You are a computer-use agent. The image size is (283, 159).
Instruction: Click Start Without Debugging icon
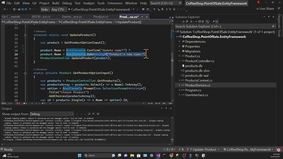pos(134,9)
